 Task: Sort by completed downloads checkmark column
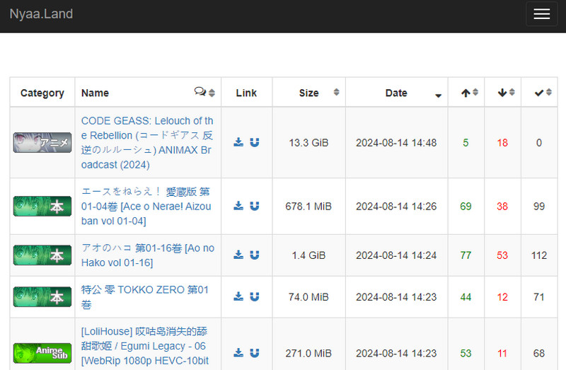(540, 93)
